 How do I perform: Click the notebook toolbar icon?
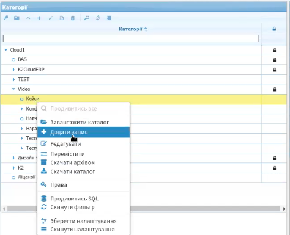point(109,18)
